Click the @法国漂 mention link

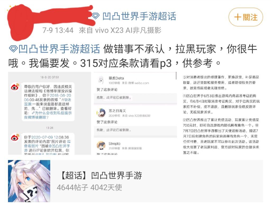[x=48, y=102]
